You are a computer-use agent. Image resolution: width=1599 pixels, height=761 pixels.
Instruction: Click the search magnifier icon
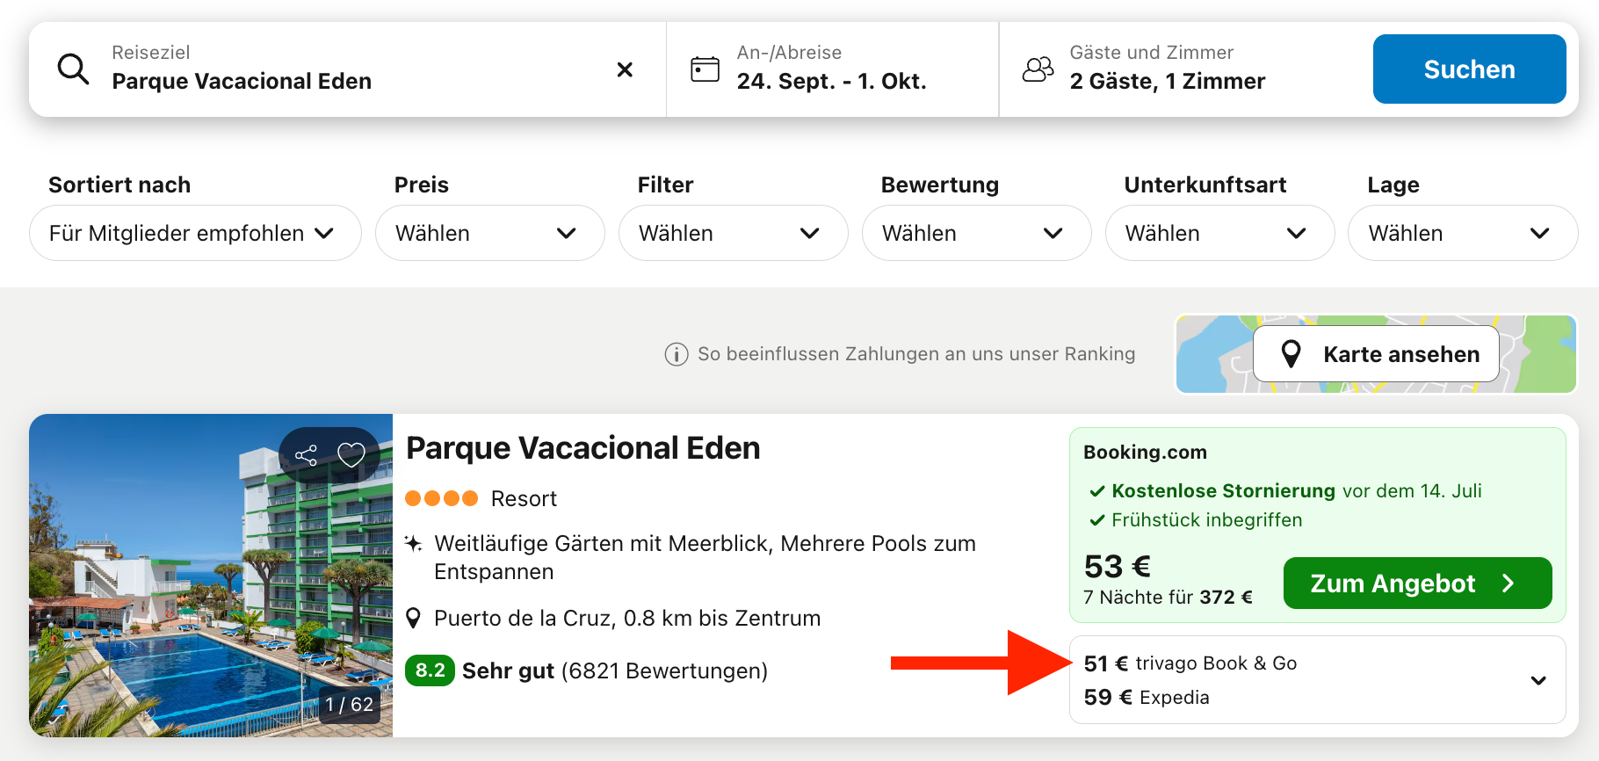73,69
